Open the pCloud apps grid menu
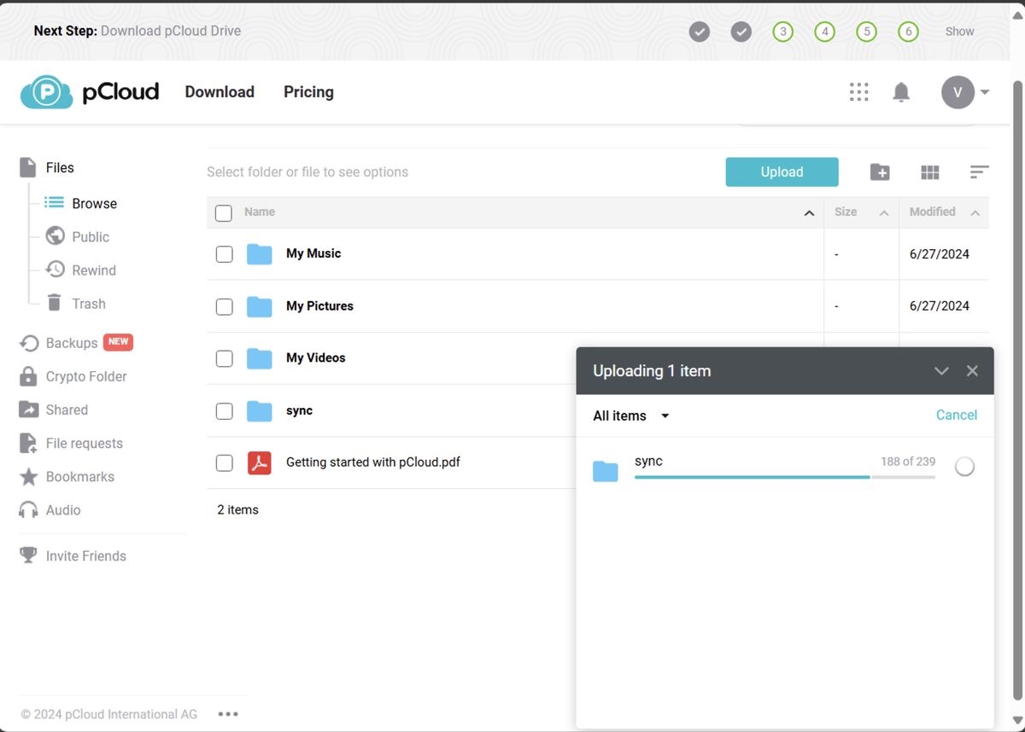Screen dimensions: 1025x732 858,91
